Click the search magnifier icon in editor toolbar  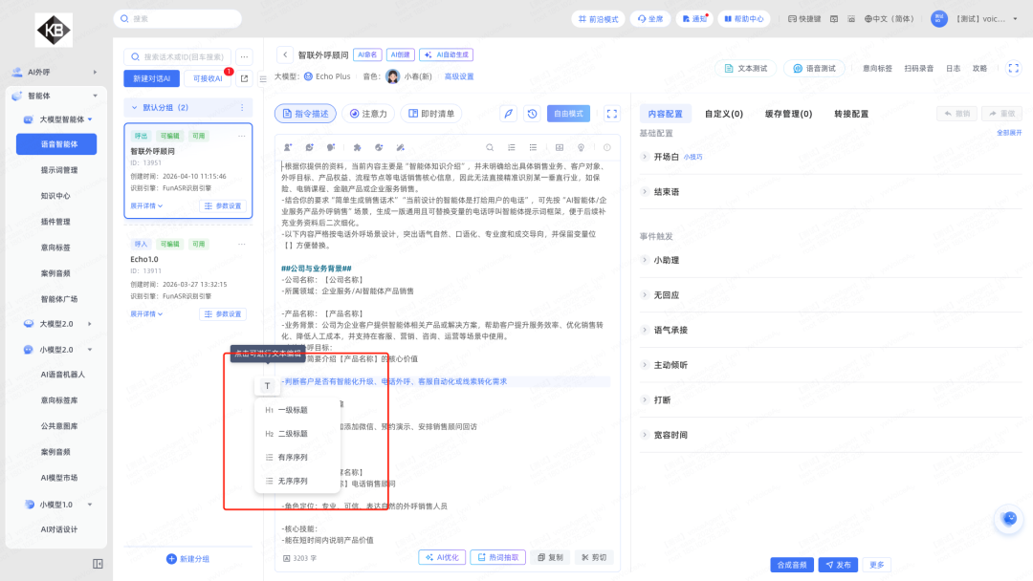pos(490,147)
